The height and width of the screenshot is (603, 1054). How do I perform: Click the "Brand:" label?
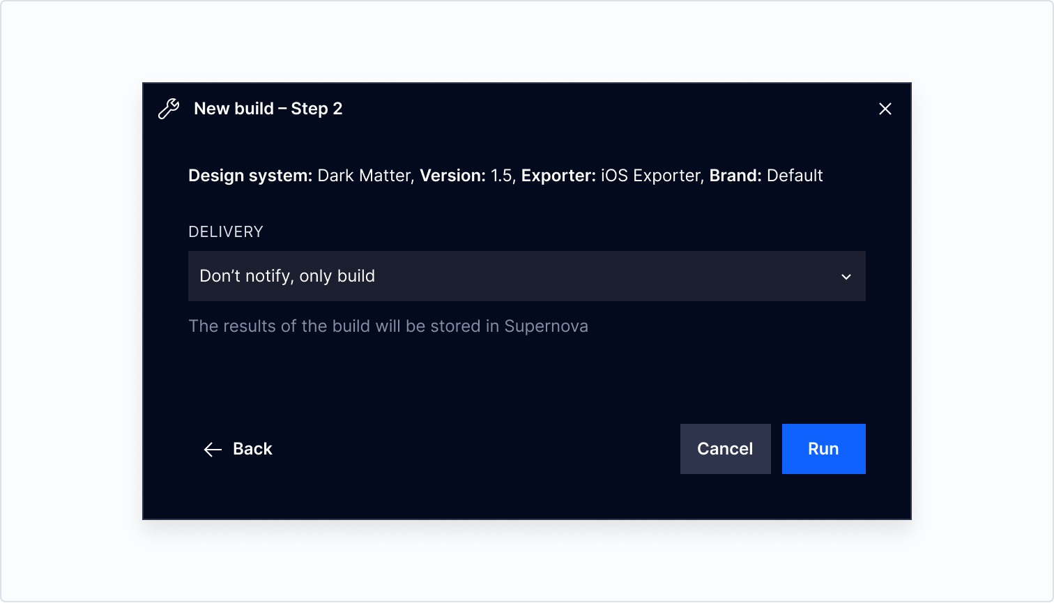[735, 176]
